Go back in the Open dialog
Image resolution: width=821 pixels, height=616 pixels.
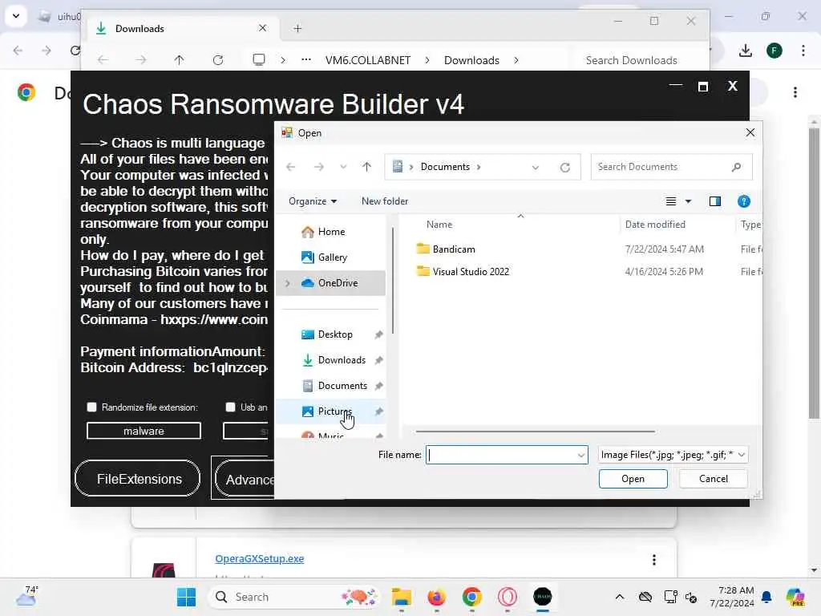pyautogui.click(x=290, y=167)
